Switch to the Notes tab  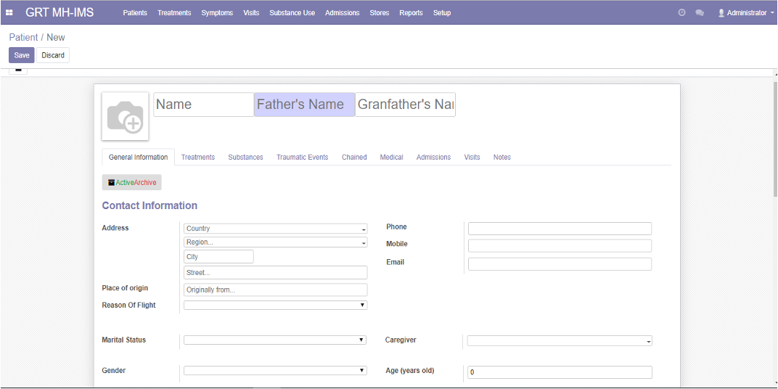[502, 157]
